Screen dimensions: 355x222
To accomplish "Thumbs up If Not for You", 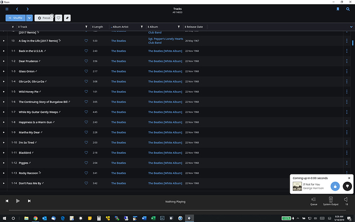I will pyautogui.click(x=335, y=186).
